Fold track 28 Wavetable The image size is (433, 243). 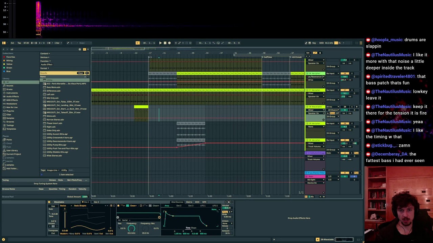pyautogui.click(x=307, y=107)
